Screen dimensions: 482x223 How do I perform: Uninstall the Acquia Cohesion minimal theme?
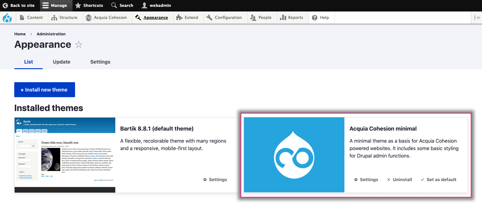click(x=400, y=180)
